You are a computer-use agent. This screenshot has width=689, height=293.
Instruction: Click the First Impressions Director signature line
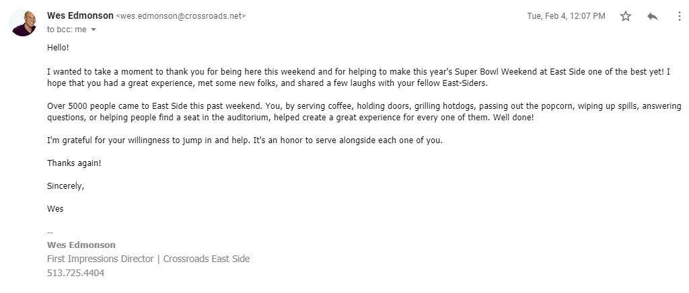148,259
